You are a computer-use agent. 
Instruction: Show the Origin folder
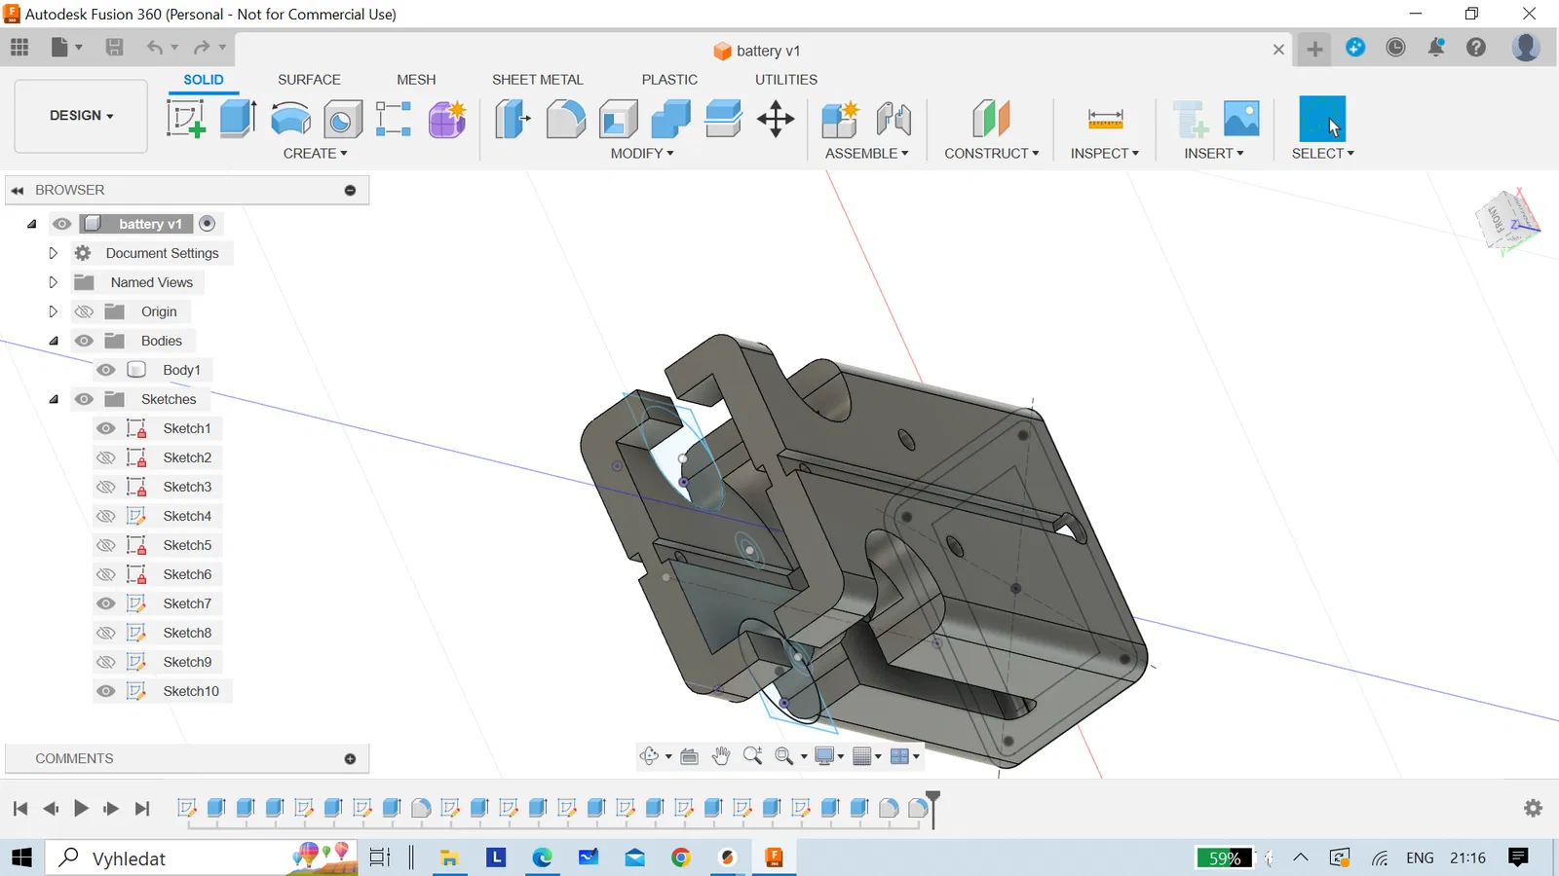tap(84, 311)
